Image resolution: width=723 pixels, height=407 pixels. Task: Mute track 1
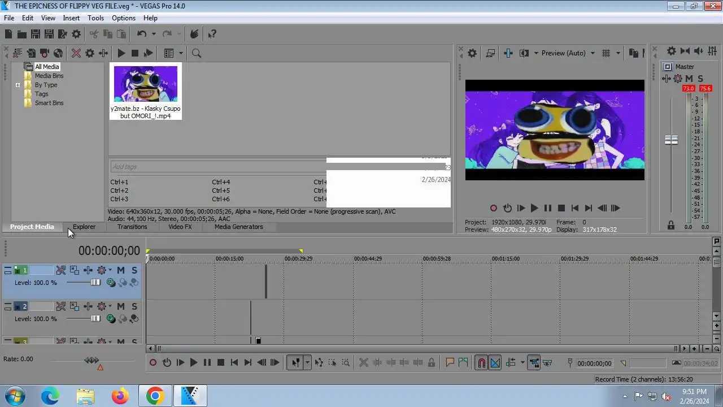(120, 271)
